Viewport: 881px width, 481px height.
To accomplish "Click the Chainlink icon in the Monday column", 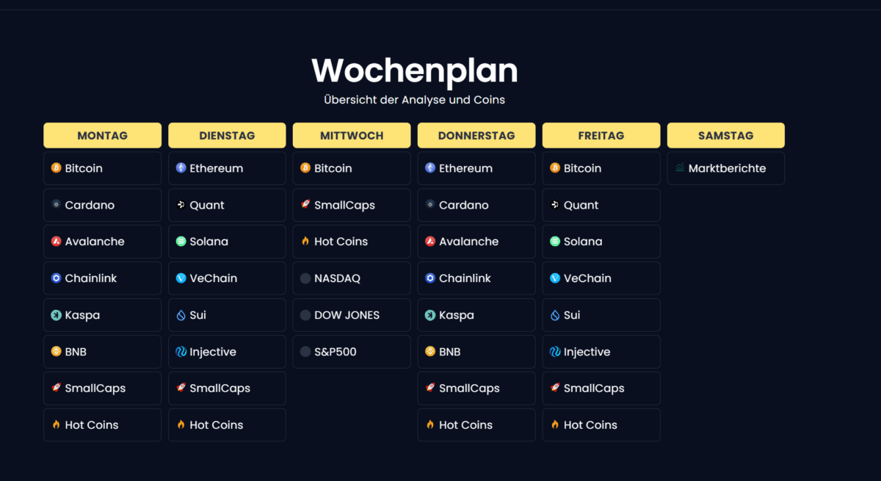I will coord(54,278).
